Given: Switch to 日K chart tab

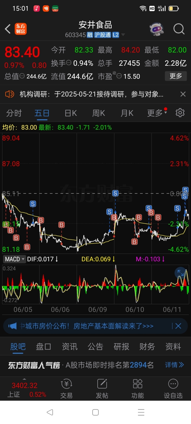Looking at the screenshot, I should click(71, 113).
